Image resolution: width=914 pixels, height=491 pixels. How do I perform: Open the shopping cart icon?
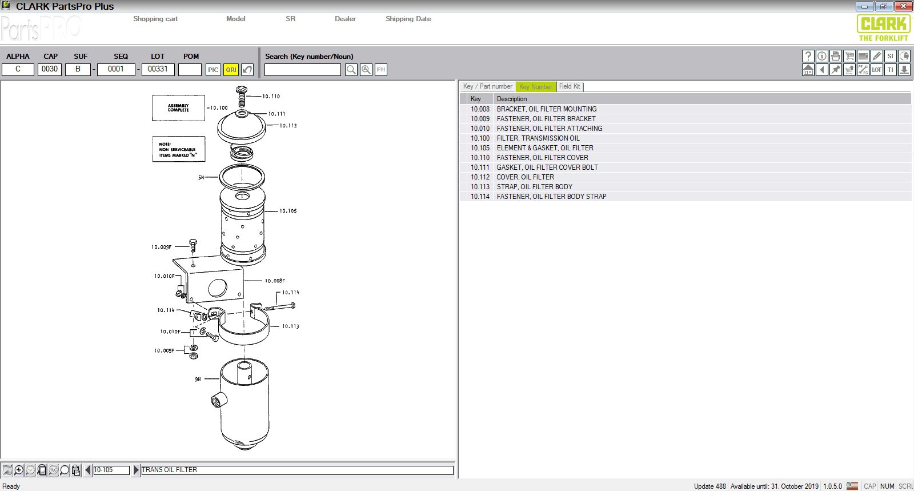pyautogui.click(x=849, y=56)
